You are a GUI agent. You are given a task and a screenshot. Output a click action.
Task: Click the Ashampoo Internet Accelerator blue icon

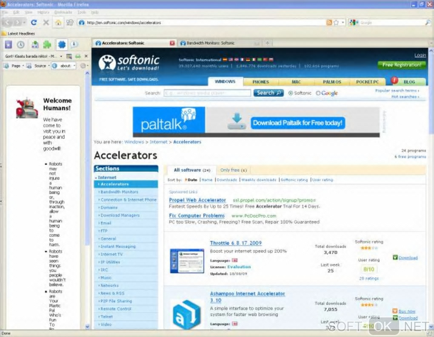tap(186, 315)
